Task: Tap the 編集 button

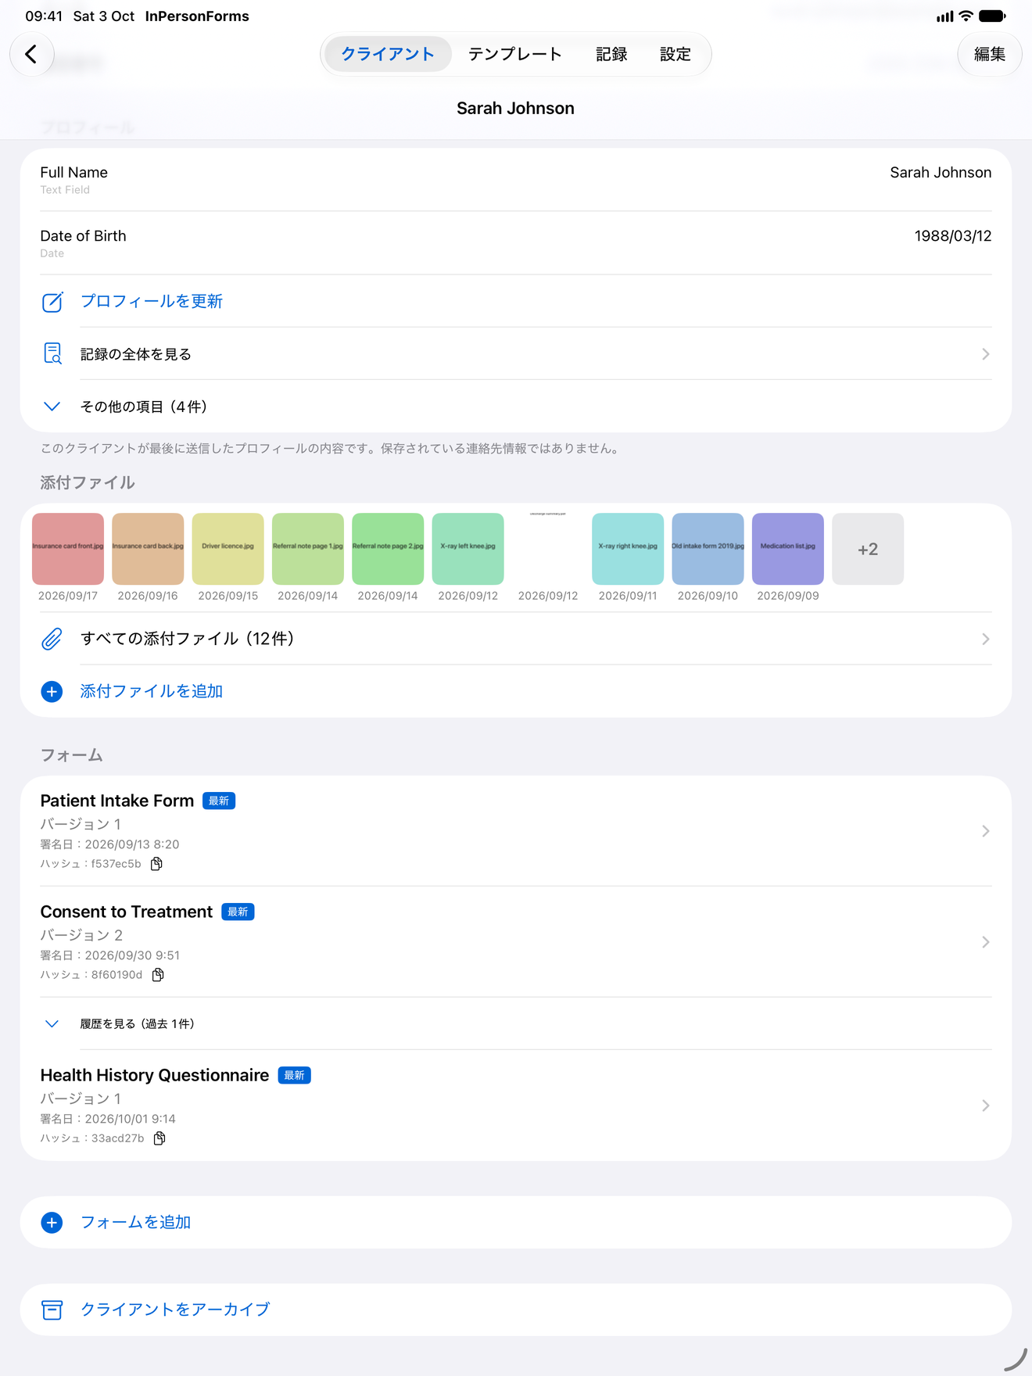Action: (x=990, y=54)
